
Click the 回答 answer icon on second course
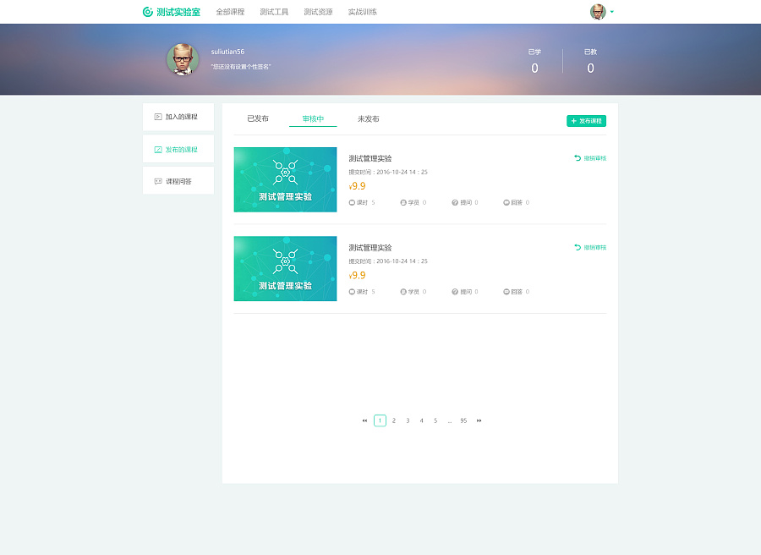(x=506, y=291)
